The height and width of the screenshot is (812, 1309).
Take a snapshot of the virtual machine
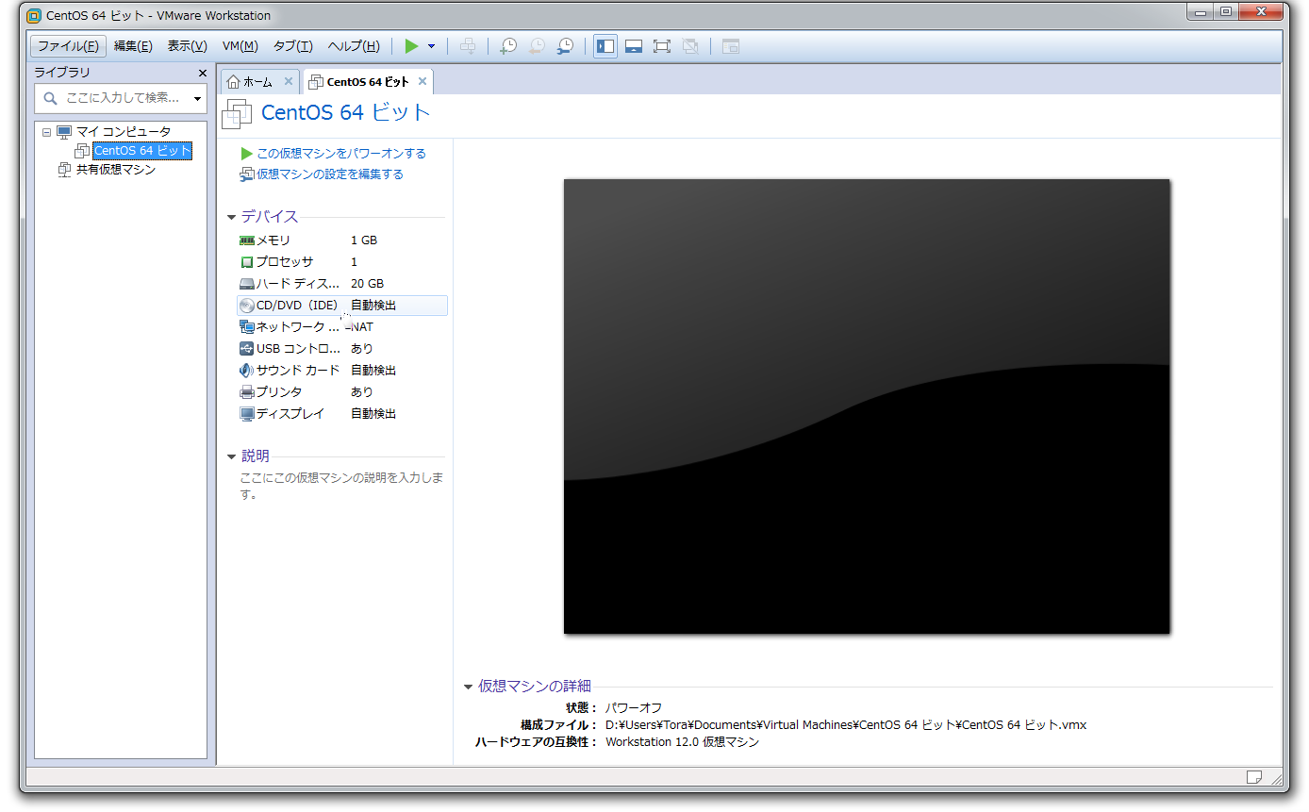pos(507,45)
